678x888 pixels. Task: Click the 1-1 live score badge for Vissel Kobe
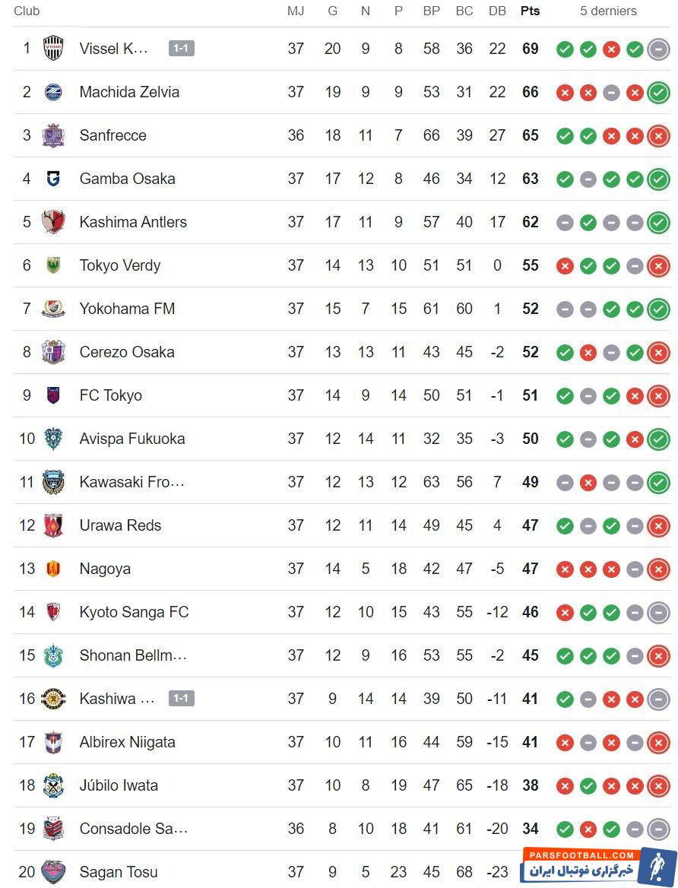click(x=182, y=49)
